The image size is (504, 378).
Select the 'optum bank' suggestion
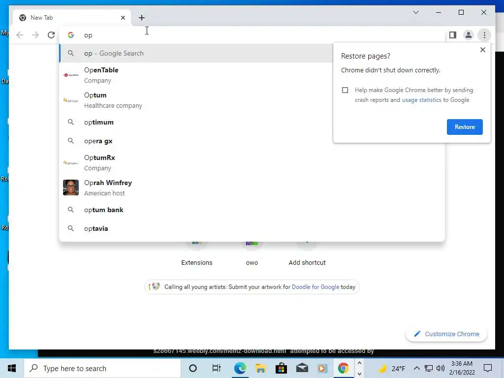click(x=252, y=210)
